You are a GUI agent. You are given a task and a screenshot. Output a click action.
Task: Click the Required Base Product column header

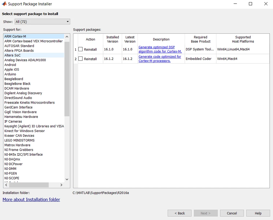coord(201,39)
